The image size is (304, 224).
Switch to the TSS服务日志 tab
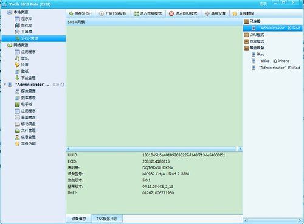click(107, 219)
